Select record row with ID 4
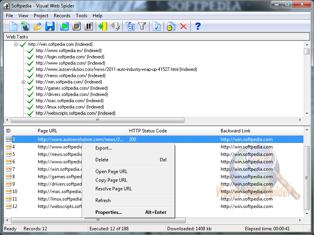Screen dimensions: 314x235 click(153, 147)
